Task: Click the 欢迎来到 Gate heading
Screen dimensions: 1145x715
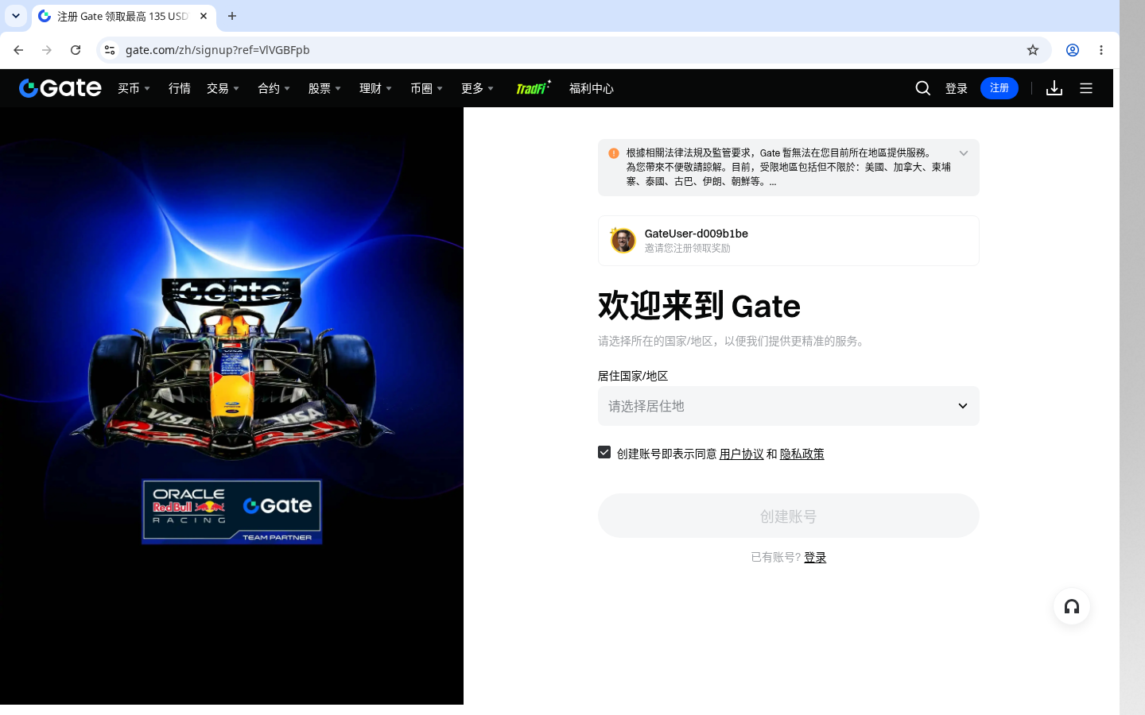Action: [699, 306]
